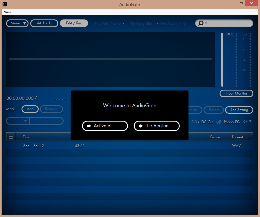Click the 0.0dB level readout

tap(229, 35)
